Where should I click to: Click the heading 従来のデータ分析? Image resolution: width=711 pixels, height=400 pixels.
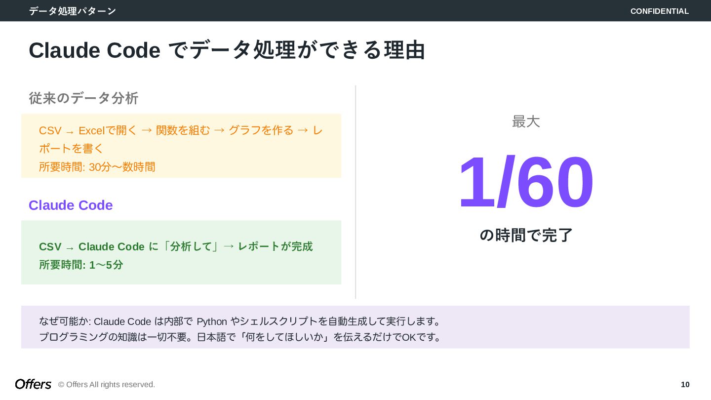click(83, 98)
